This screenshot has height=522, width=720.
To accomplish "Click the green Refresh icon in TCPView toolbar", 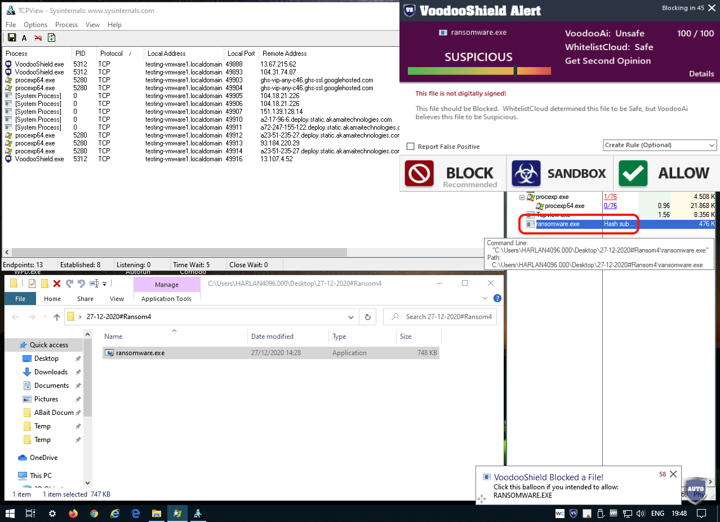I will pos(51,38).
